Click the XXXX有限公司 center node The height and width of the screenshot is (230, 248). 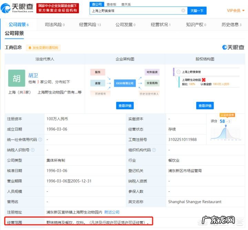[125, 83]
